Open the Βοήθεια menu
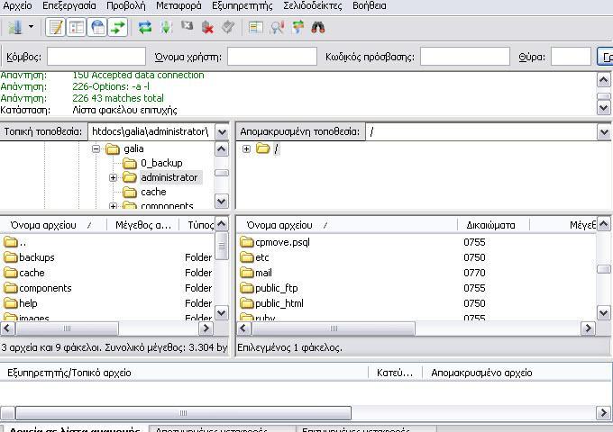Screen dimensions: 613x432 [x=370, y=6]
